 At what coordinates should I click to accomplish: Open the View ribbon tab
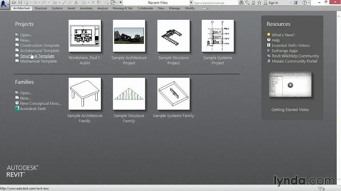(161, 8)
